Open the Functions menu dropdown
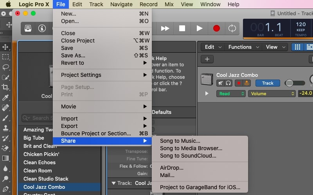The width and height of the screenshot is (313, 195). coord(243,47)
